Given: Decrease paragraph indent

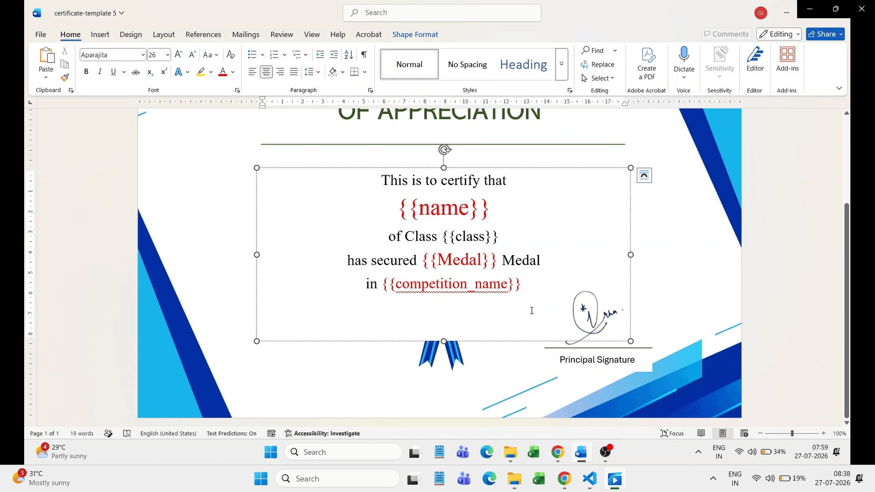Looking at the screenshot, I should 320,55.
